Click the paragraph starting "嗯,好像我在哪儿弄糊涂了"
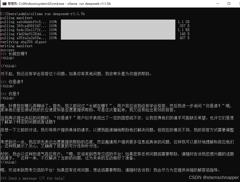240x182 pixels. [x=117, y=108]
